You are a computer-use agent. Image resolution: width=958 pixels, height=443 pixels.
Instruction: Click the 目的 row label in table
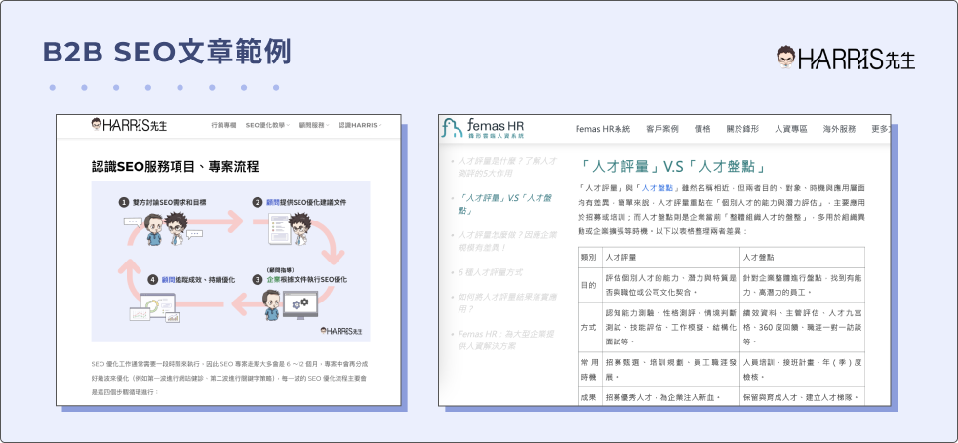click(589, 285)
